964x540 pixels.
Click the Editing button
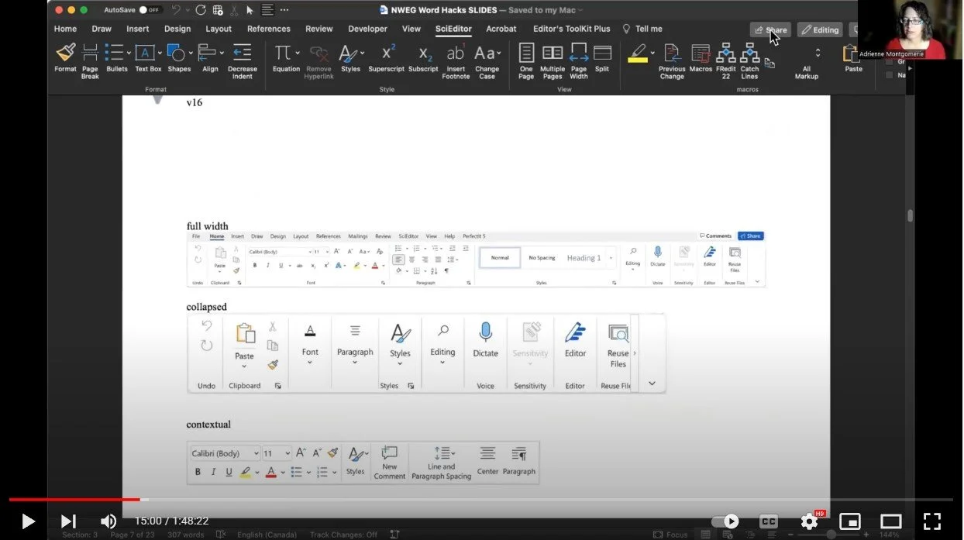click(819, 29)
